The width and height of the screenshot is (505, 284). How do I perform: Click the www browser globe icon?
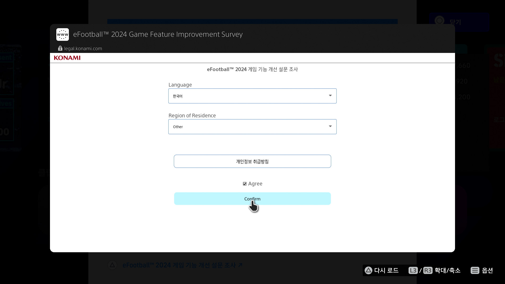tap(63, 34)
